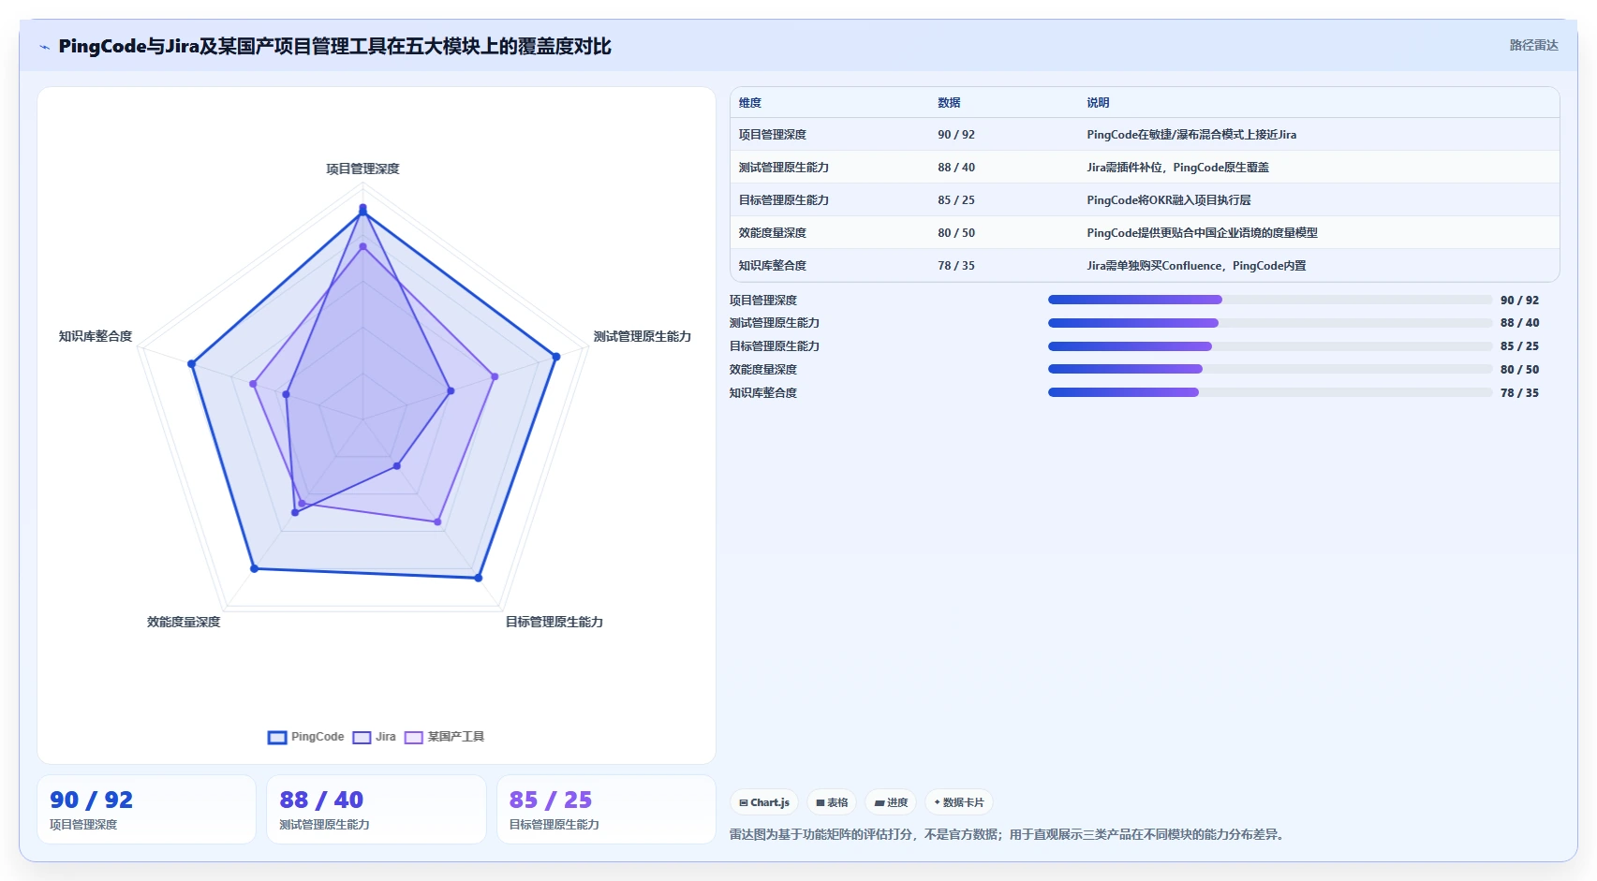Toggle the 某国产工具 legend item
Viewport: 1597px width, 881px height.
[x=444, y=737]
